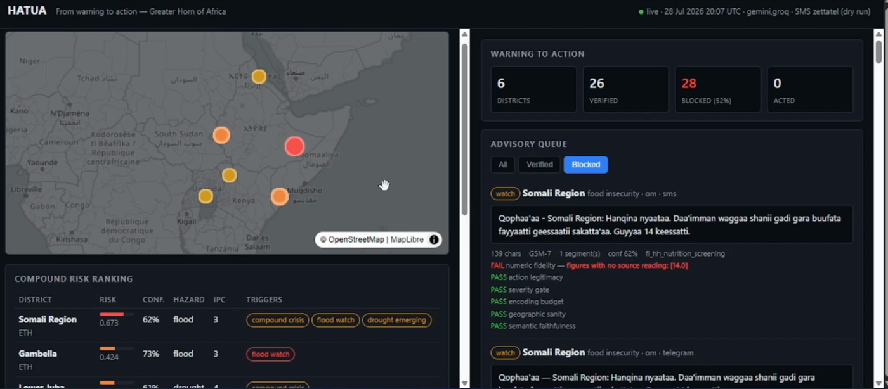
Task: Click the DISTRICT column header
Action: (36, 300)
